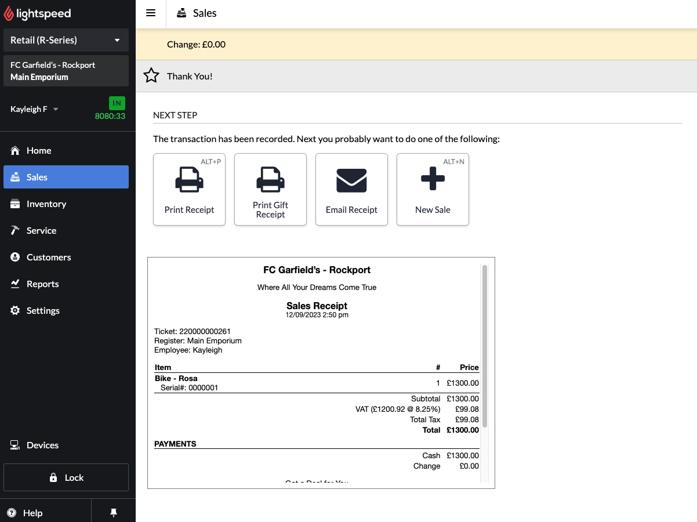The width and height of the screenshot is (697, 522).
Task: Choose Print Gift Receipt
Action: coord(270,189)
